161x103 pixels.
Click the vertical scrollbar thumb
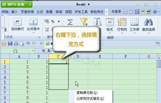point(159,64)
